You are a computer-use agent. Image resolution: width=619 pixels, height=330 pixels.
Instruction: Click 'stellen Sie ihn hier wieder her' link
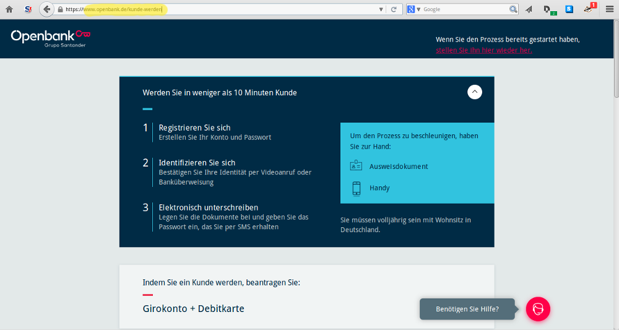[483, 50]
